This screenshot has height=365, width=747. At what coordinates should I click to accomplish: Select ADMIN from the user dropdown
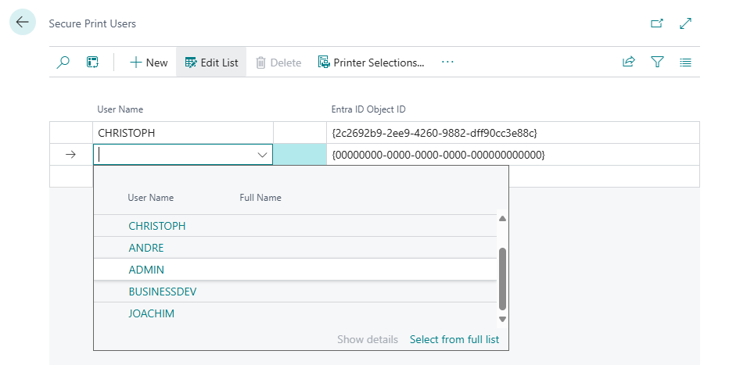click(x=146, y=270)
